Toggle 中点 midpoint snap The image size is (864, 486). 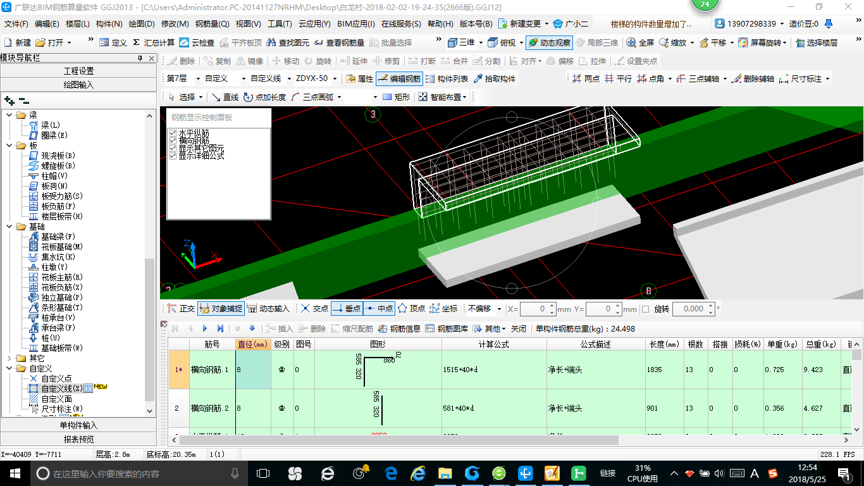pyautogui.click(x=380, y=309)
